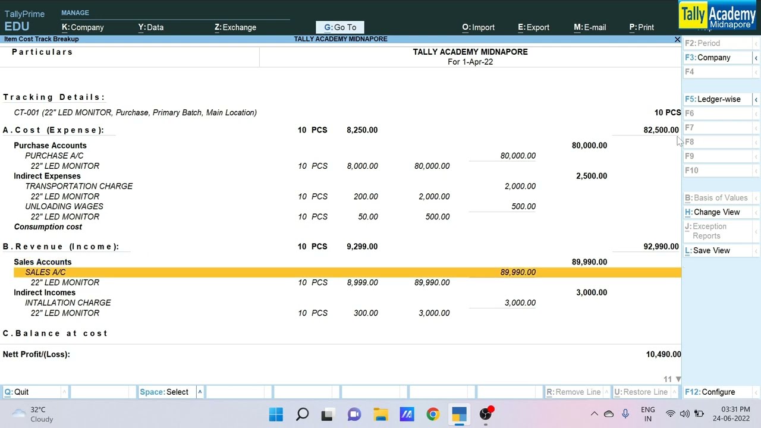Image resolution: width=761 pixels, height=428 pixels.
Task: Expand arrow beside H: Change View
Action: 756,212
